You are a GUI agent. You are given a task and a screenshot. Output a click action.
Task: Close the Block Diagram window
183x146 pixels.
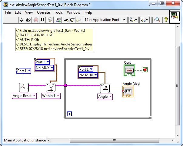click(x=173, y=3)
